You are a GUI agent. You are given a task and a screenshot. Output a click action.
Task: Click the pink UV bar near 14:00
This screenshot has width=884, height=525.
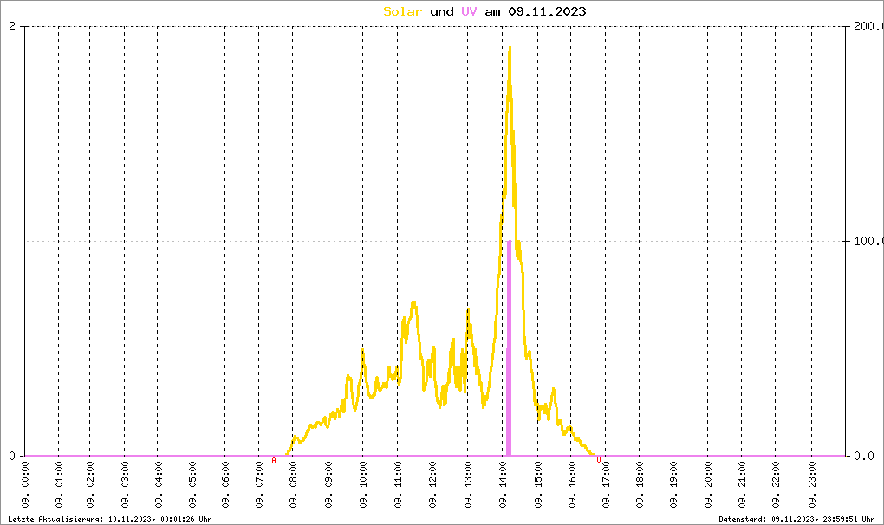(x=509, y=348)
